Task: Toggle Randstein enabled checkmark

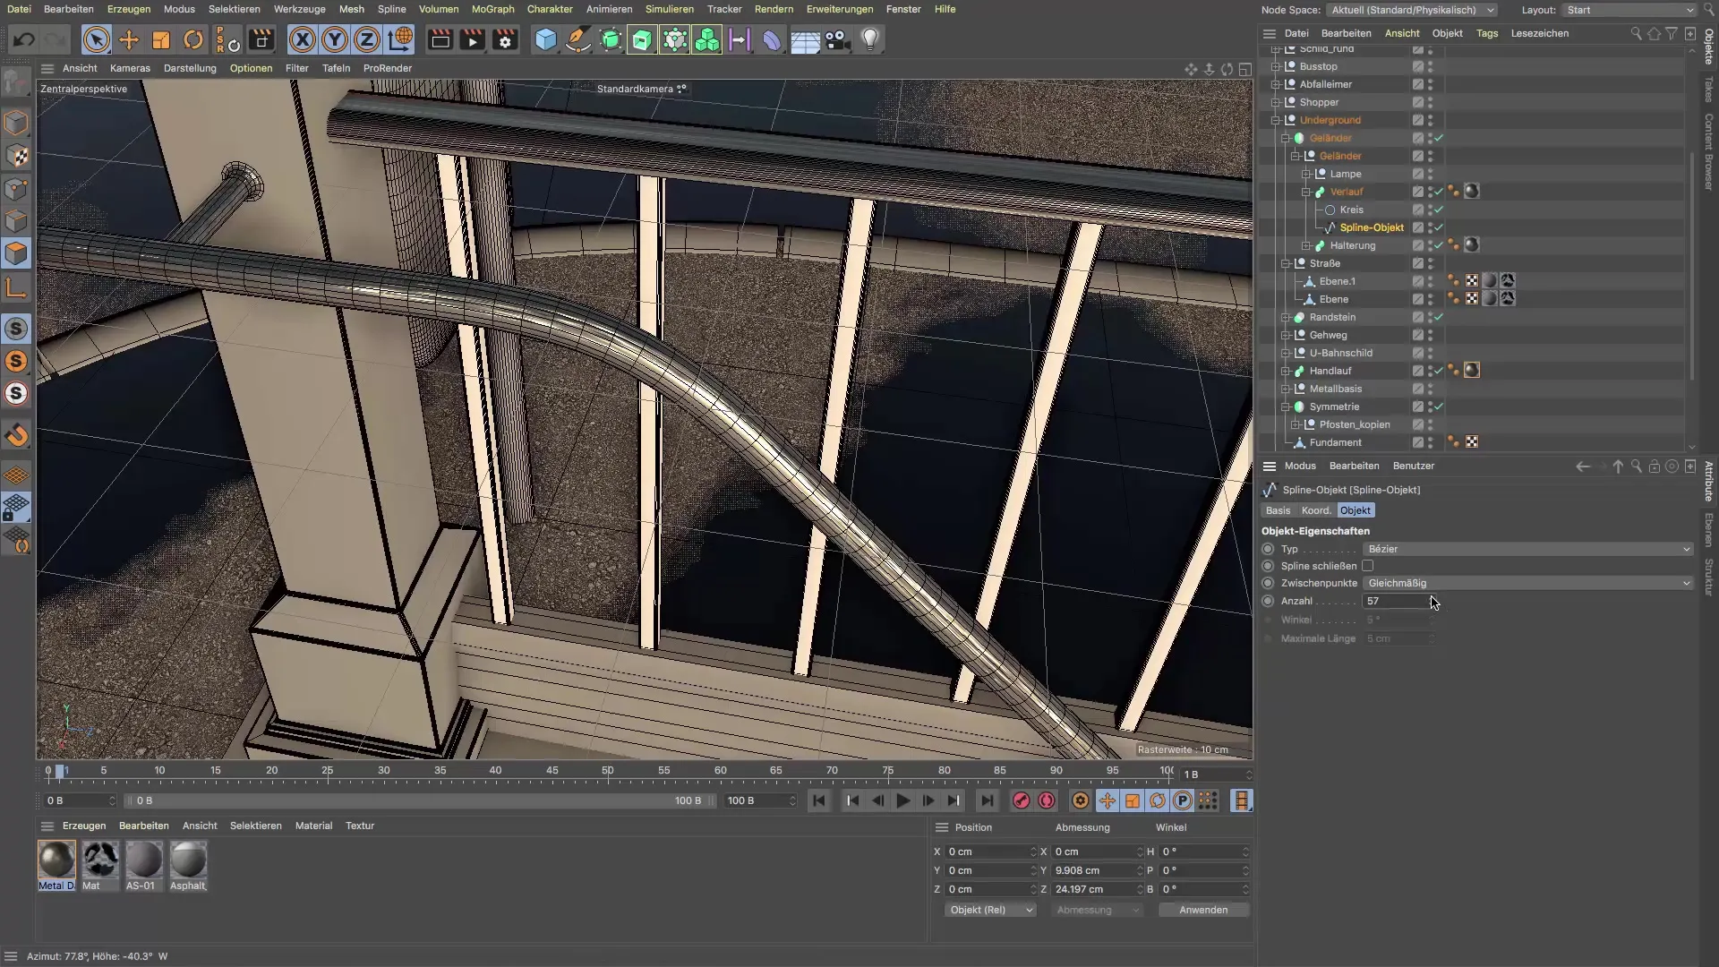Action: click(1439, 317)
